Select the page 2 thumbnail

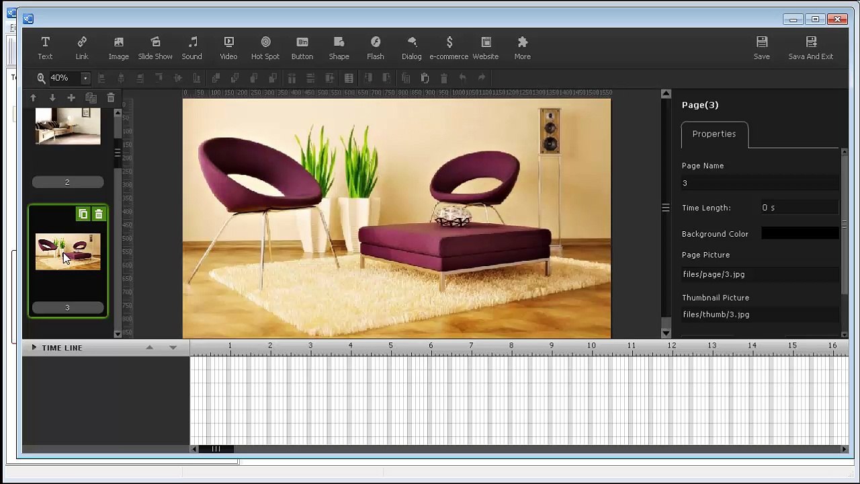click(68, 126)
